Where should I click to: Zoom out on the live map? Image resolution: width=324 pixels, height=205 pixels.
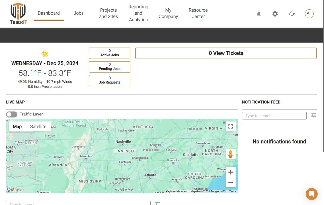(231, 182)
